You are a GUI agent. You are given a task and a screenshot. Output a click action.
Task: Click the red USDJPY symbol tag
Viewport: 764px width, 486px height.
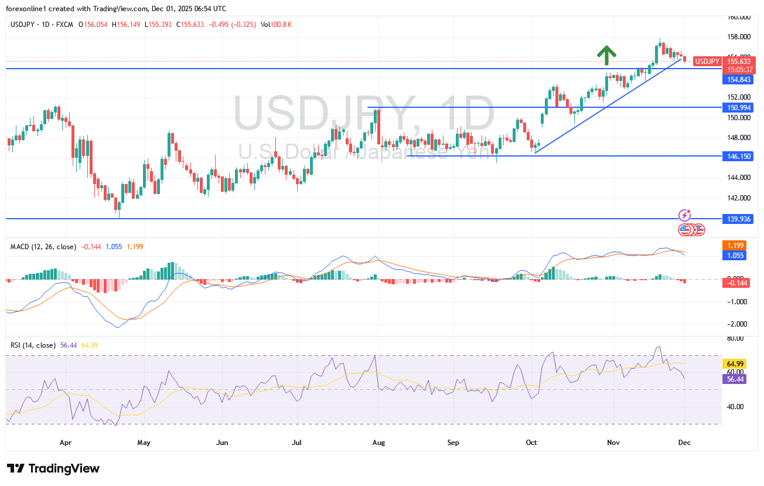707,62
